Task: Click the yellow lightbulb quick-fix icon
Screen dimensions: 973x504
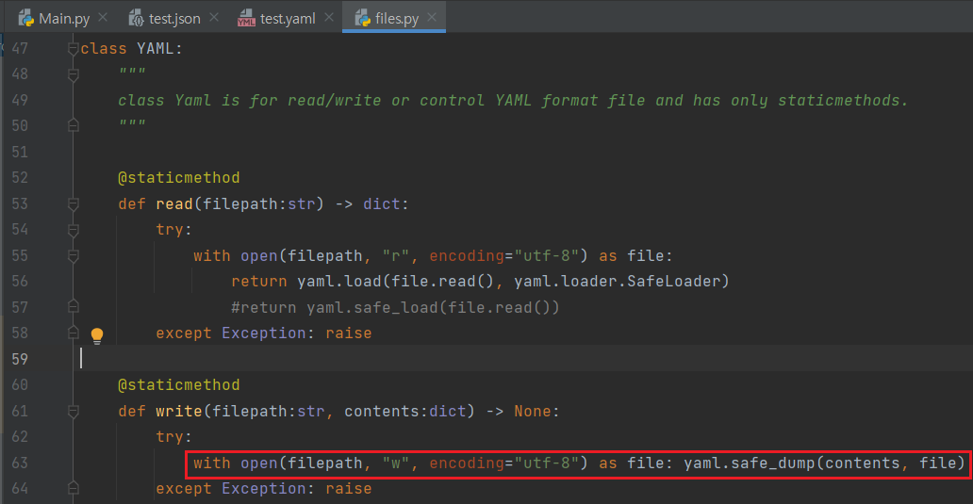Action: tap(97, 336)
